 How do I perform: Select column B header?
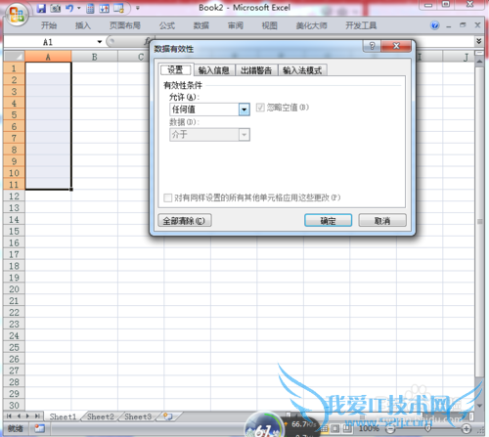95,57
